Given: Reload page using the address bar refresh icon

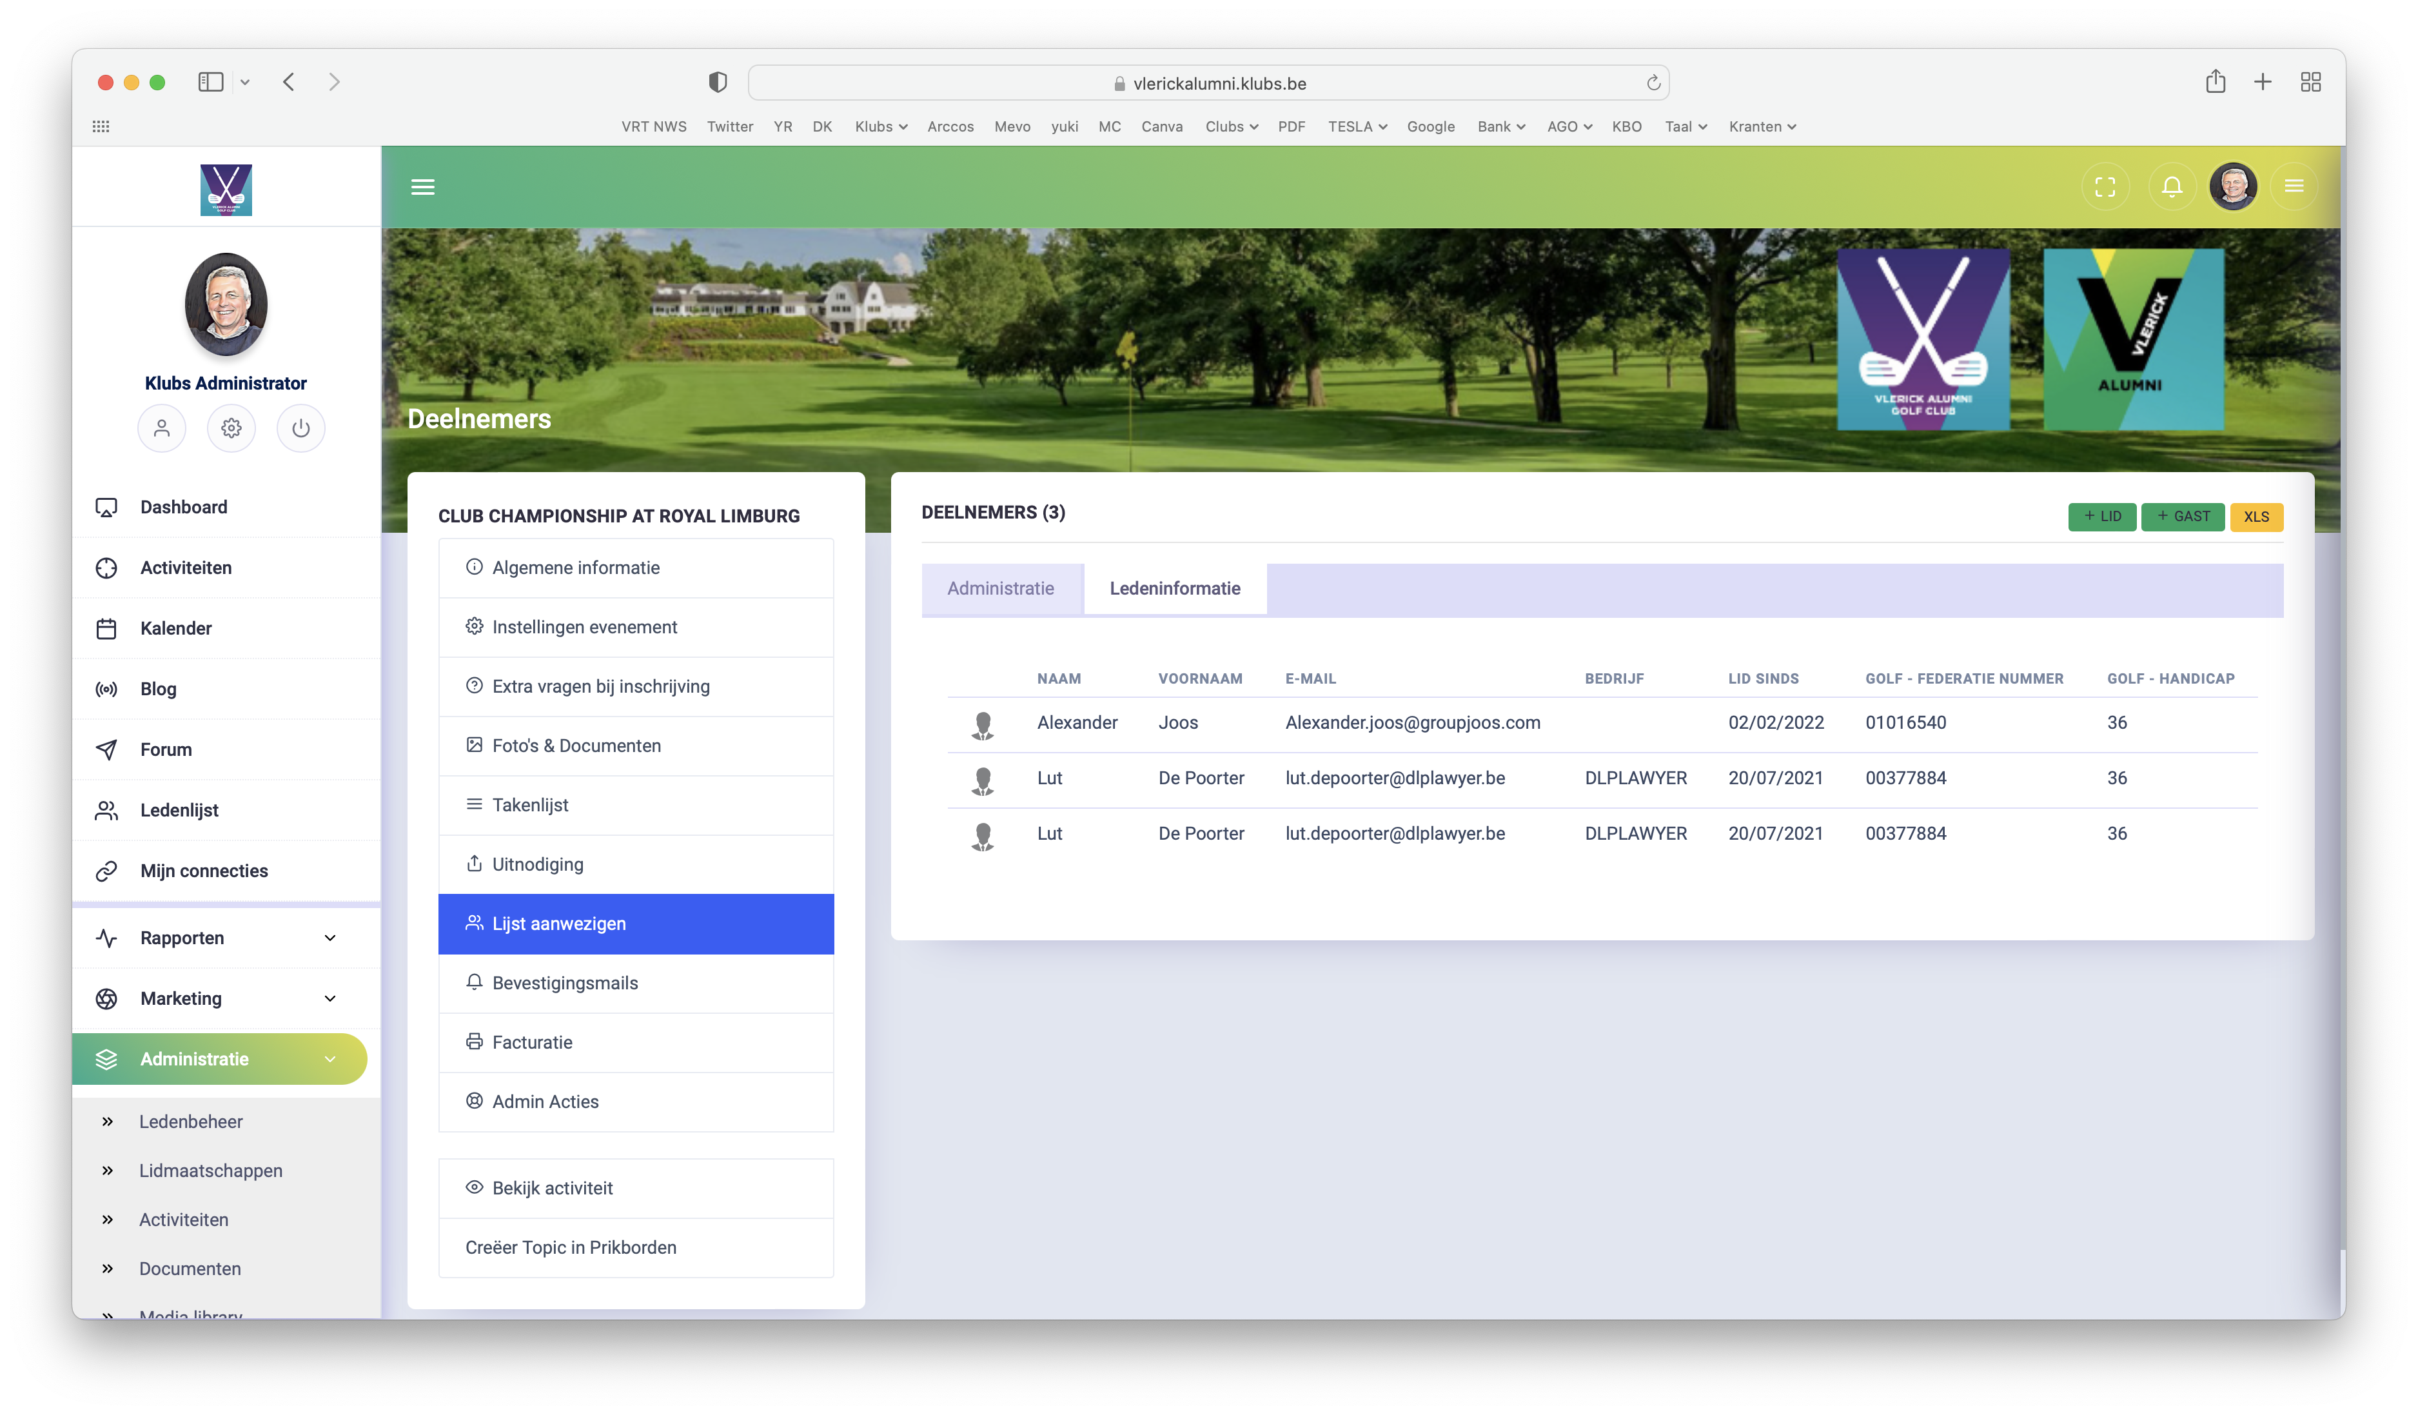Looking at the screenshot, I should [1653, 83].
